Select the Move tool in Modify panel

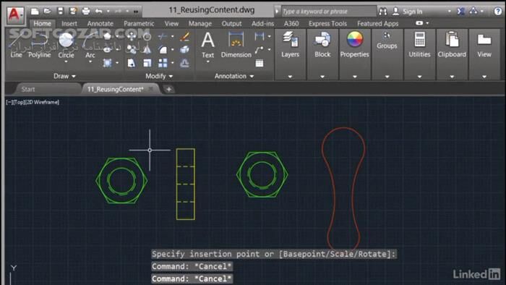132,36
